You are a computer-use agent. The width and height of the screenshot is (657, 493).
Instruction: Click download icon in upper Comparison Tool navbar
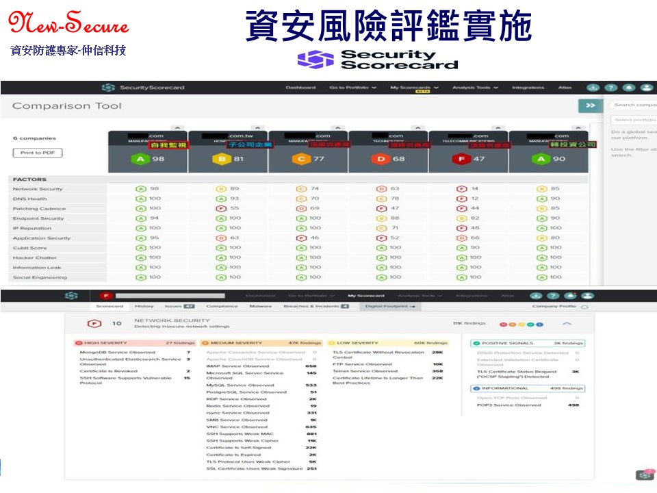click(593, 88)
